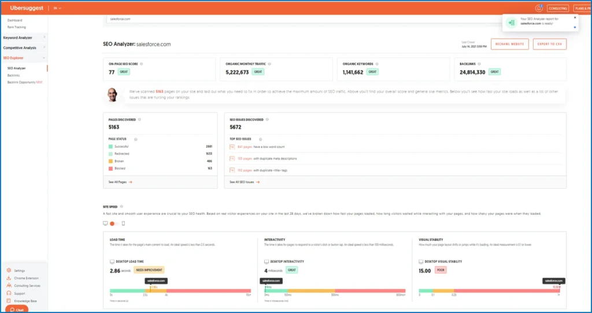Open Rank Tracking in the sidebar
Viewport: 592px width, 313px height.
pyautogui.click(x=17, y=27)
